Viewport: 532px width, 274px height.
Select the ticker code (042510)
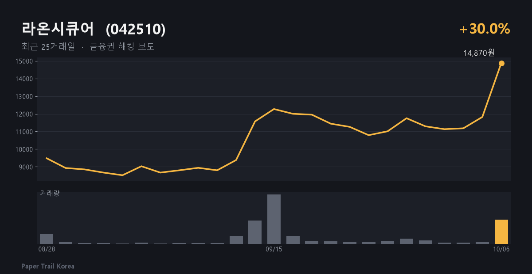(x=136, y=29)
